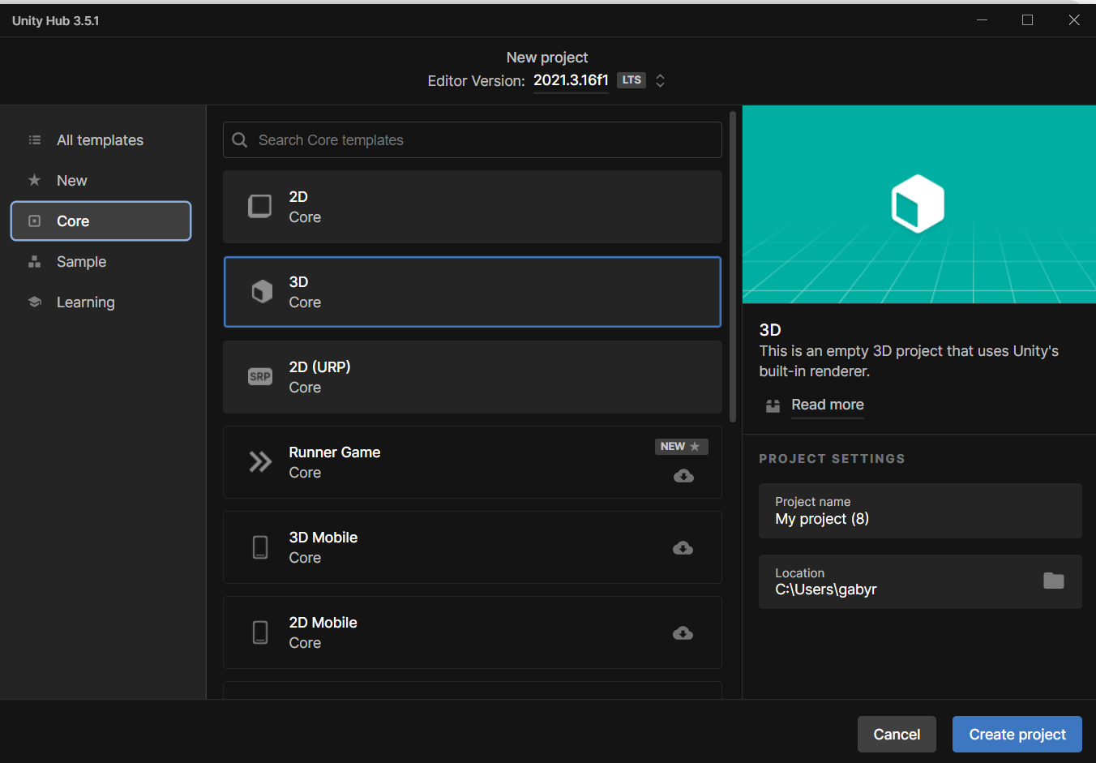Viewport: 1096px width, 763px height.
Task: Choose the 3D Core template card
Action: pyautogui.click(x=473, y=292)
